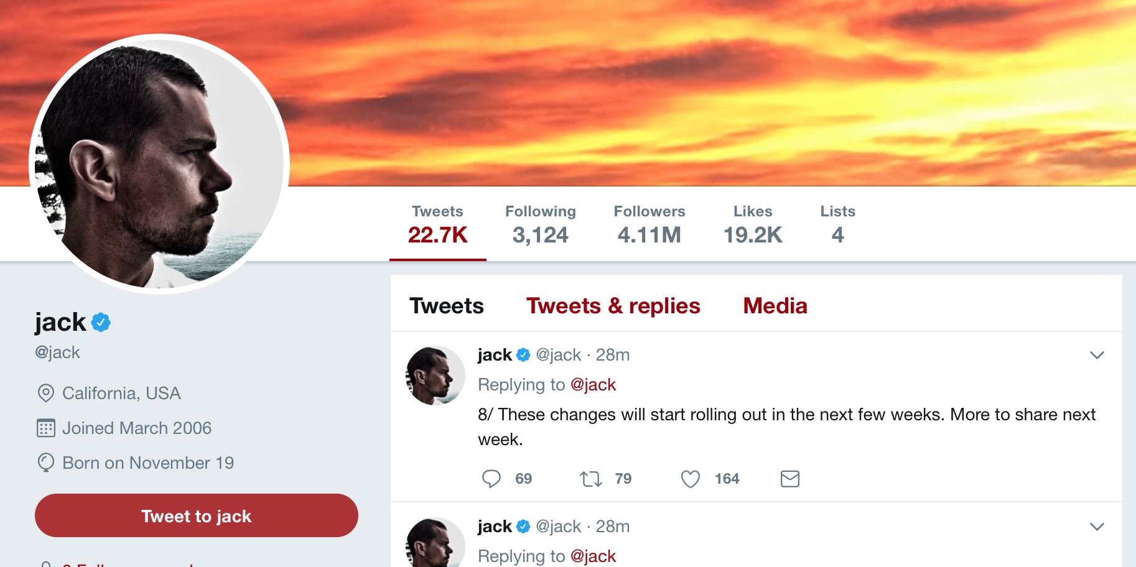Toggle like on jack's latest tweet
Viewport: 1136px width, 567px height.
point(689,478)
